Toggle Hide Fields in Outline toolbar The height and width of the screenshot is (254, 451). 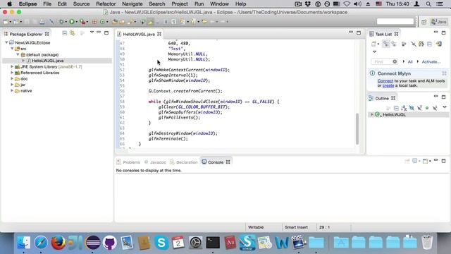(x=412, y=108)
